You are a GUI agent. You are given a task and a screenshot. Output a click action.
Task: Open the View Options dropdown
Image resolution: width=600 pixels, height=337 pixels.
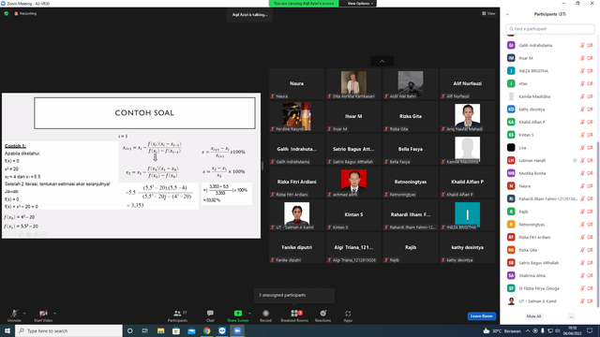[x=360, y=4]
